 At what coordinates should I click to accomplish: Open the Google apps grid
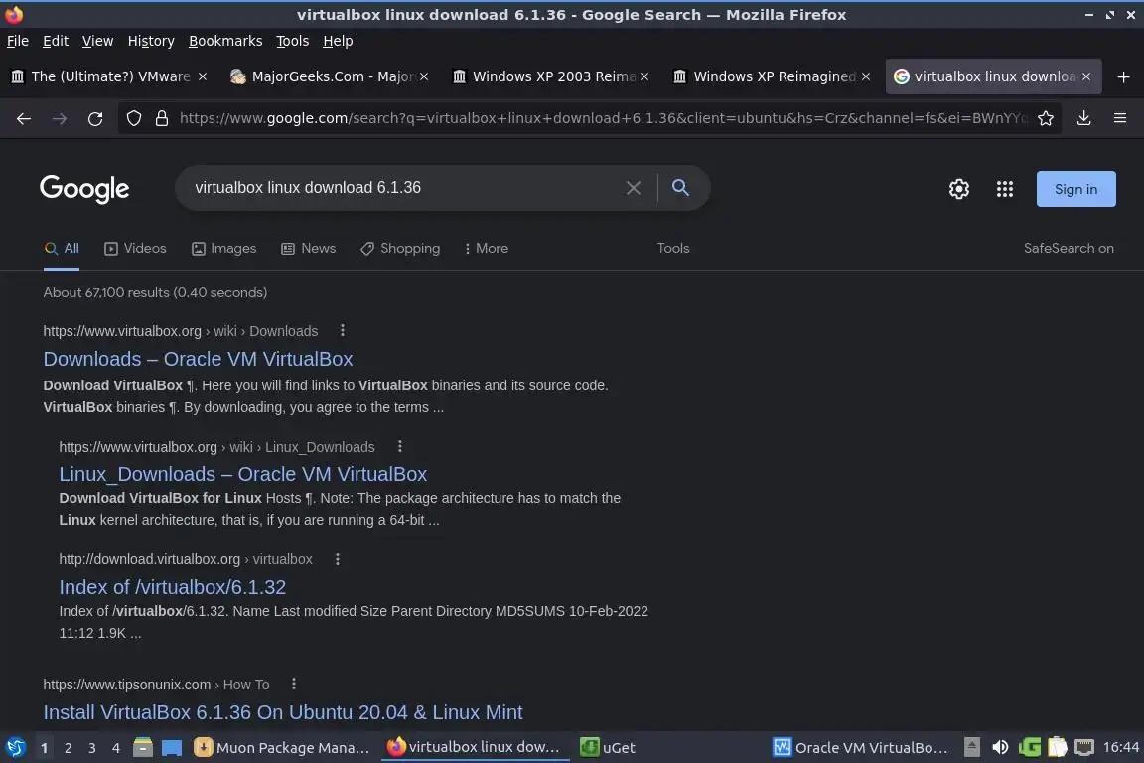click(x=1005, y=189)
